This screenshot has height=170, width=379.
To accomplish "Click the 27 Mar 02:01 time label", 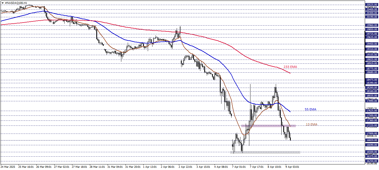I will coord(61,167).
